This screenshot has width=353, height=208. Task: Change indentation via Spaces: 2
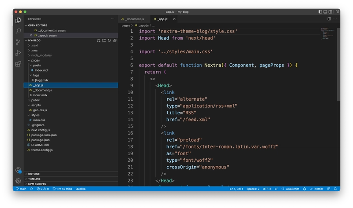(252, 189)
